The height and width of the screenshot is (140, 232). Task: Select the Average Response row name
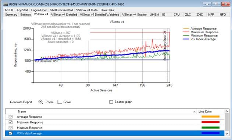[x=29, y=117]
